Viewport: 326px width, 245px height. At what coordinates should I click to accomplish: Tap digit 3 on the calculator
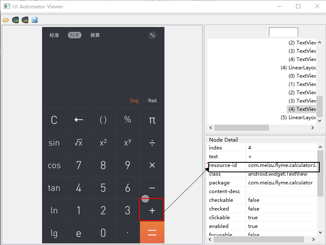[x=128, y=210]
